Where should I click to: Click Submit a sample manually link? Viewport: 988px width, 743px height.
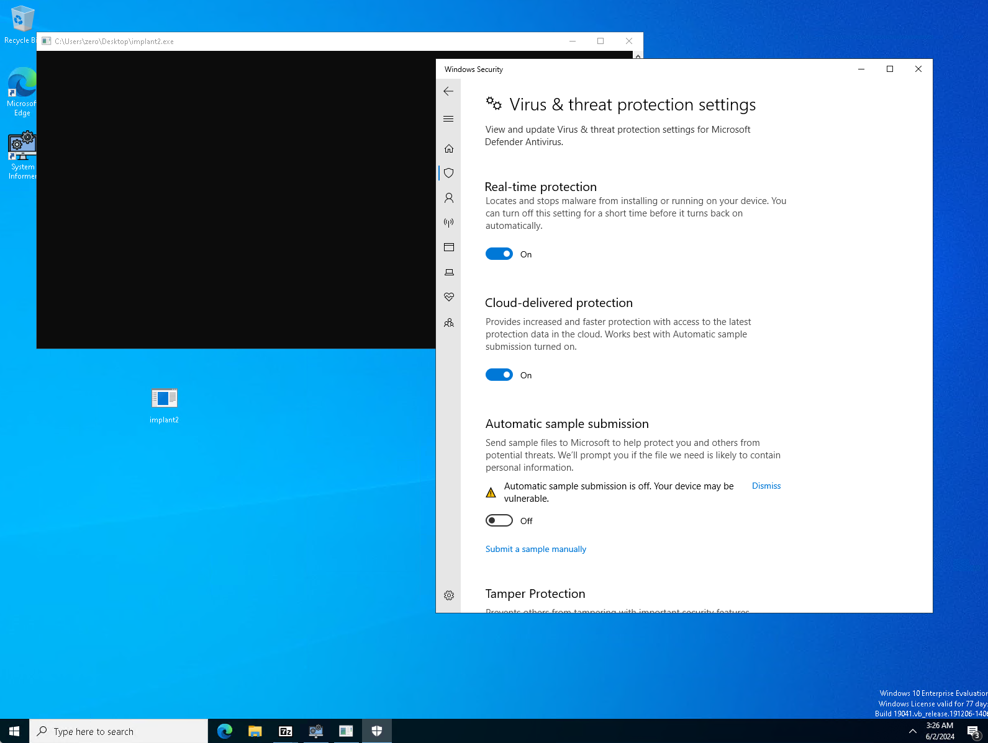[535, 549]
